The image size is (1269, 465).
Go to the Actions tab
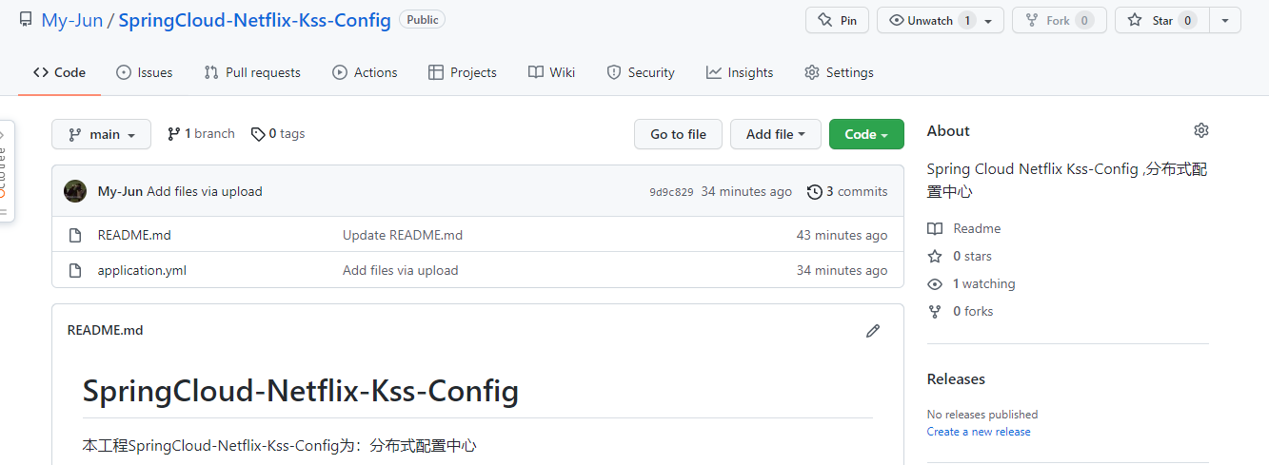[x=365, y=72]
